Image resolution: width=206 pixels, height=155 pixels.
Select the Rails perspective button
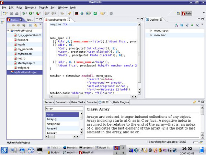click(x=186, y=13)
